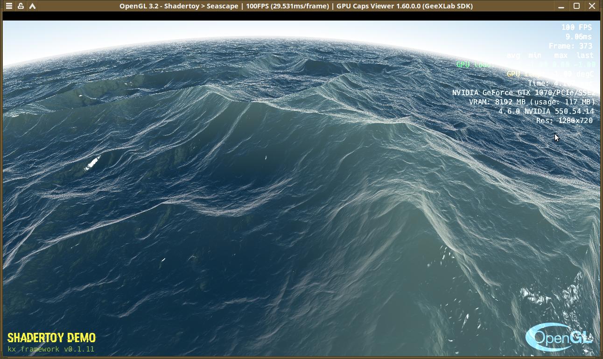This screenshot has height=359, width=603.
Task: Click the upward chevron icon in the title bar
Action: [x=32, y=6]
